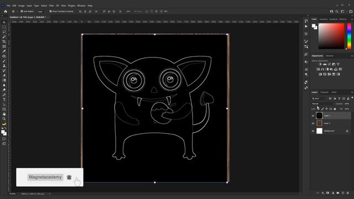The width and height of the screenshot is (354, 199).
Task: Select the Frame tool
Action: pos(4,46)
